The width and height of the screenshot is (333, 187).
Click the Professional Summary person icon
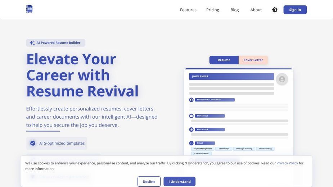point(192,100)
